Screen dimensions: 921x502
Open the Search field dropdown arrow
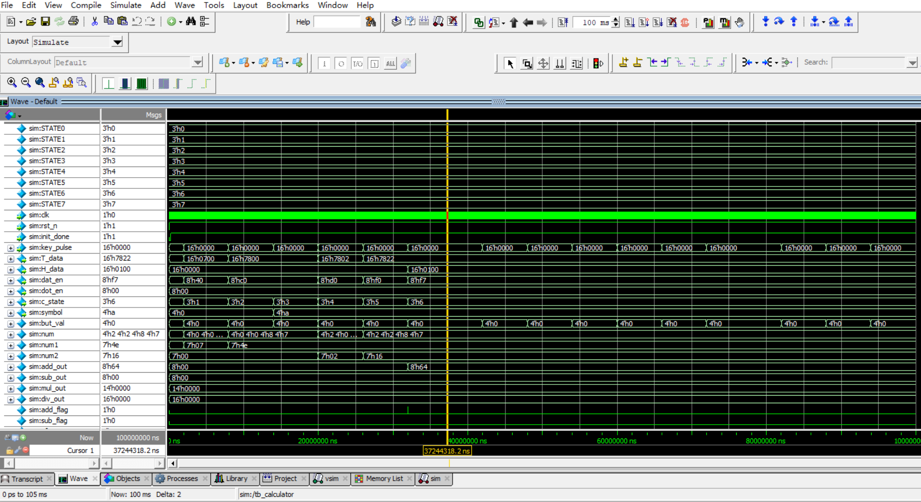click(912, 63)
